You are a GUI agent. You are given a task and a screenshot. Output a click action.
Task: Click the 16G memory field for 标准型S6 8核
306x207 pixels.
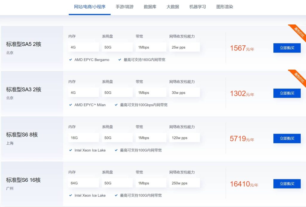(x=83, y=138)
